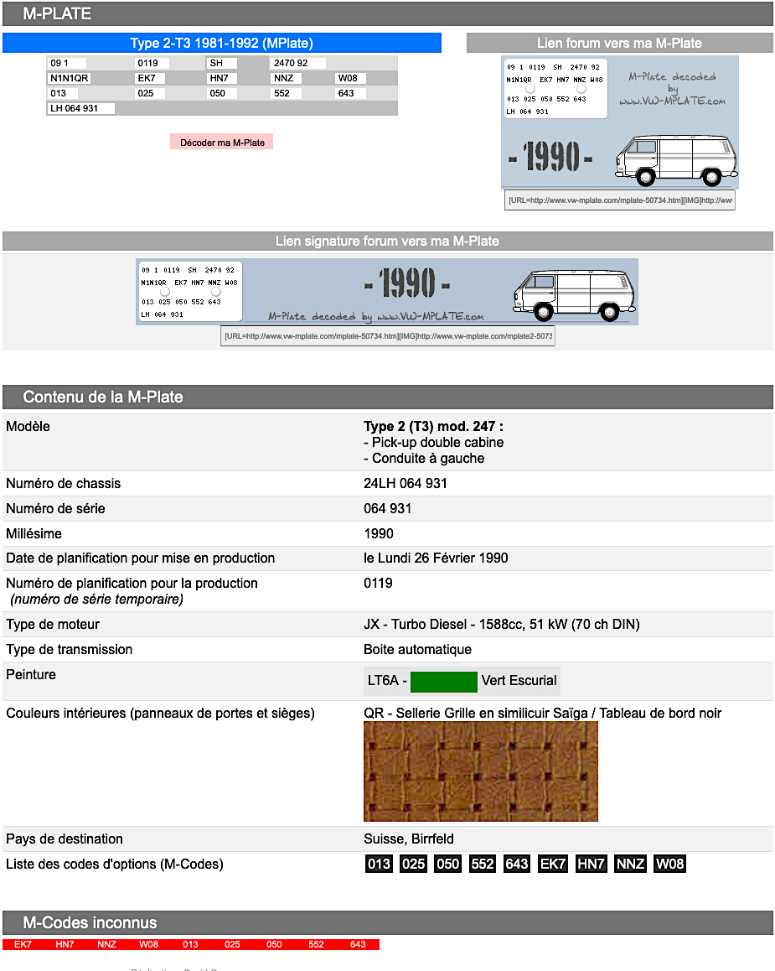Edit the '025' input in the plate form
This screenshot has width=775, height=971.
150,94
